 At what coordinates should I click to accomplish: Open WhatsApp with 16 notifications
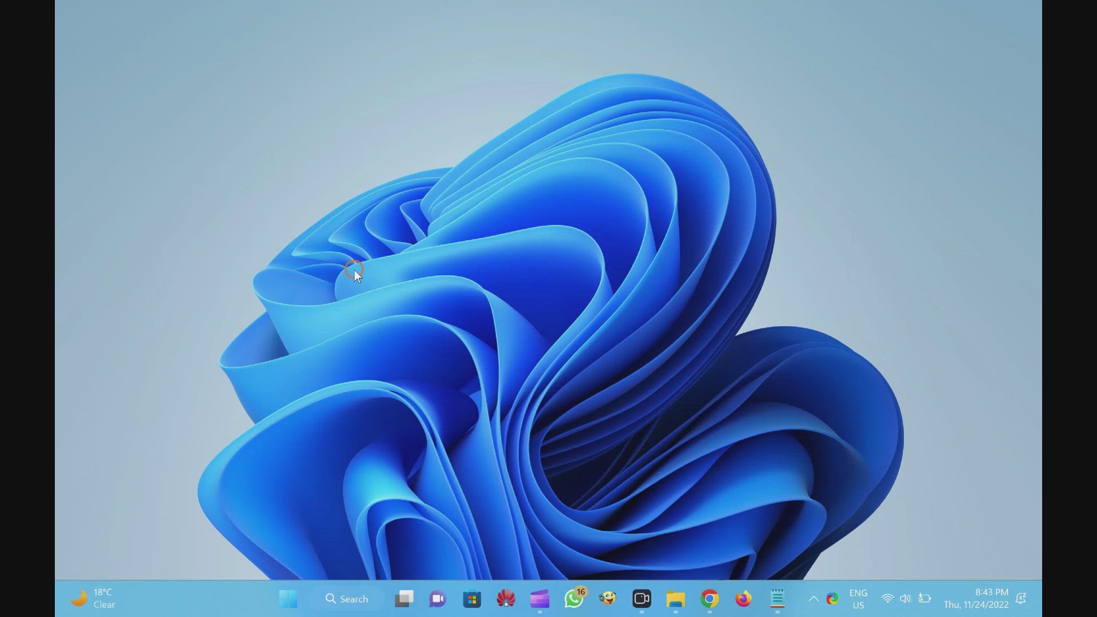click(x=574, y=598)
